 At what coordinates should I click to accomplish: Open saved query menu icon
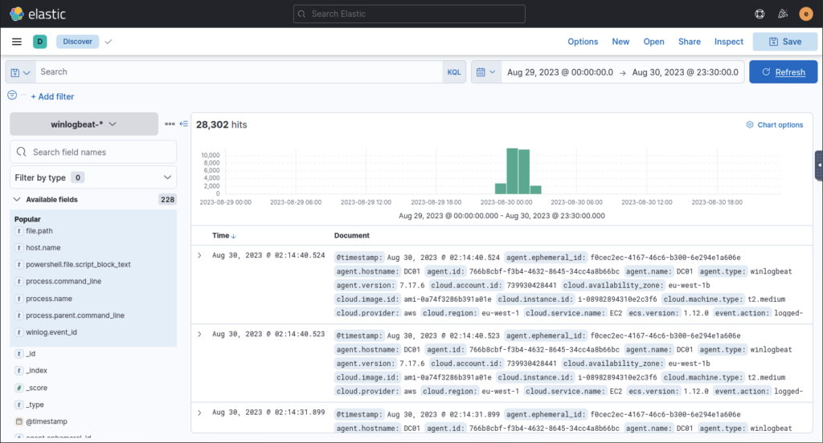click(20, 72)
